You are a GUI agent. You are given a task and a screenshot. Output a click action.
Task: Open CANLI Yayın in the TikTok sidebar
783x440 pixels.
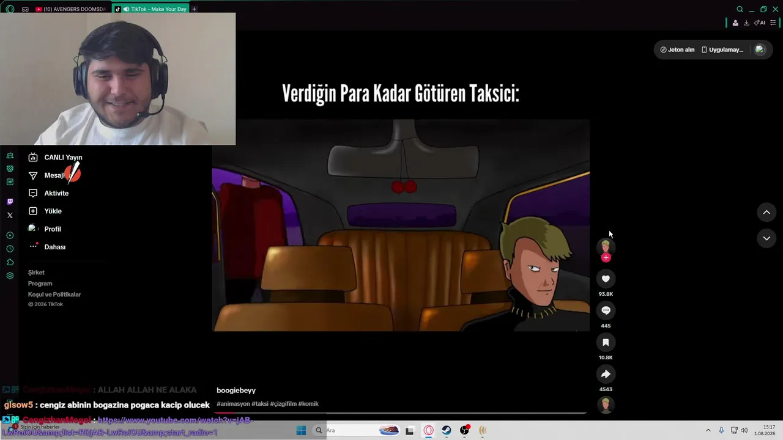pos(56,157)
